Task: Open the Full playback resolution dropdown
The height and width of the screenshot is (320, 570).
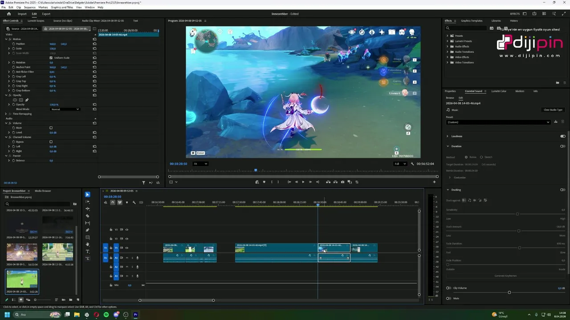Action: [401, 164]
